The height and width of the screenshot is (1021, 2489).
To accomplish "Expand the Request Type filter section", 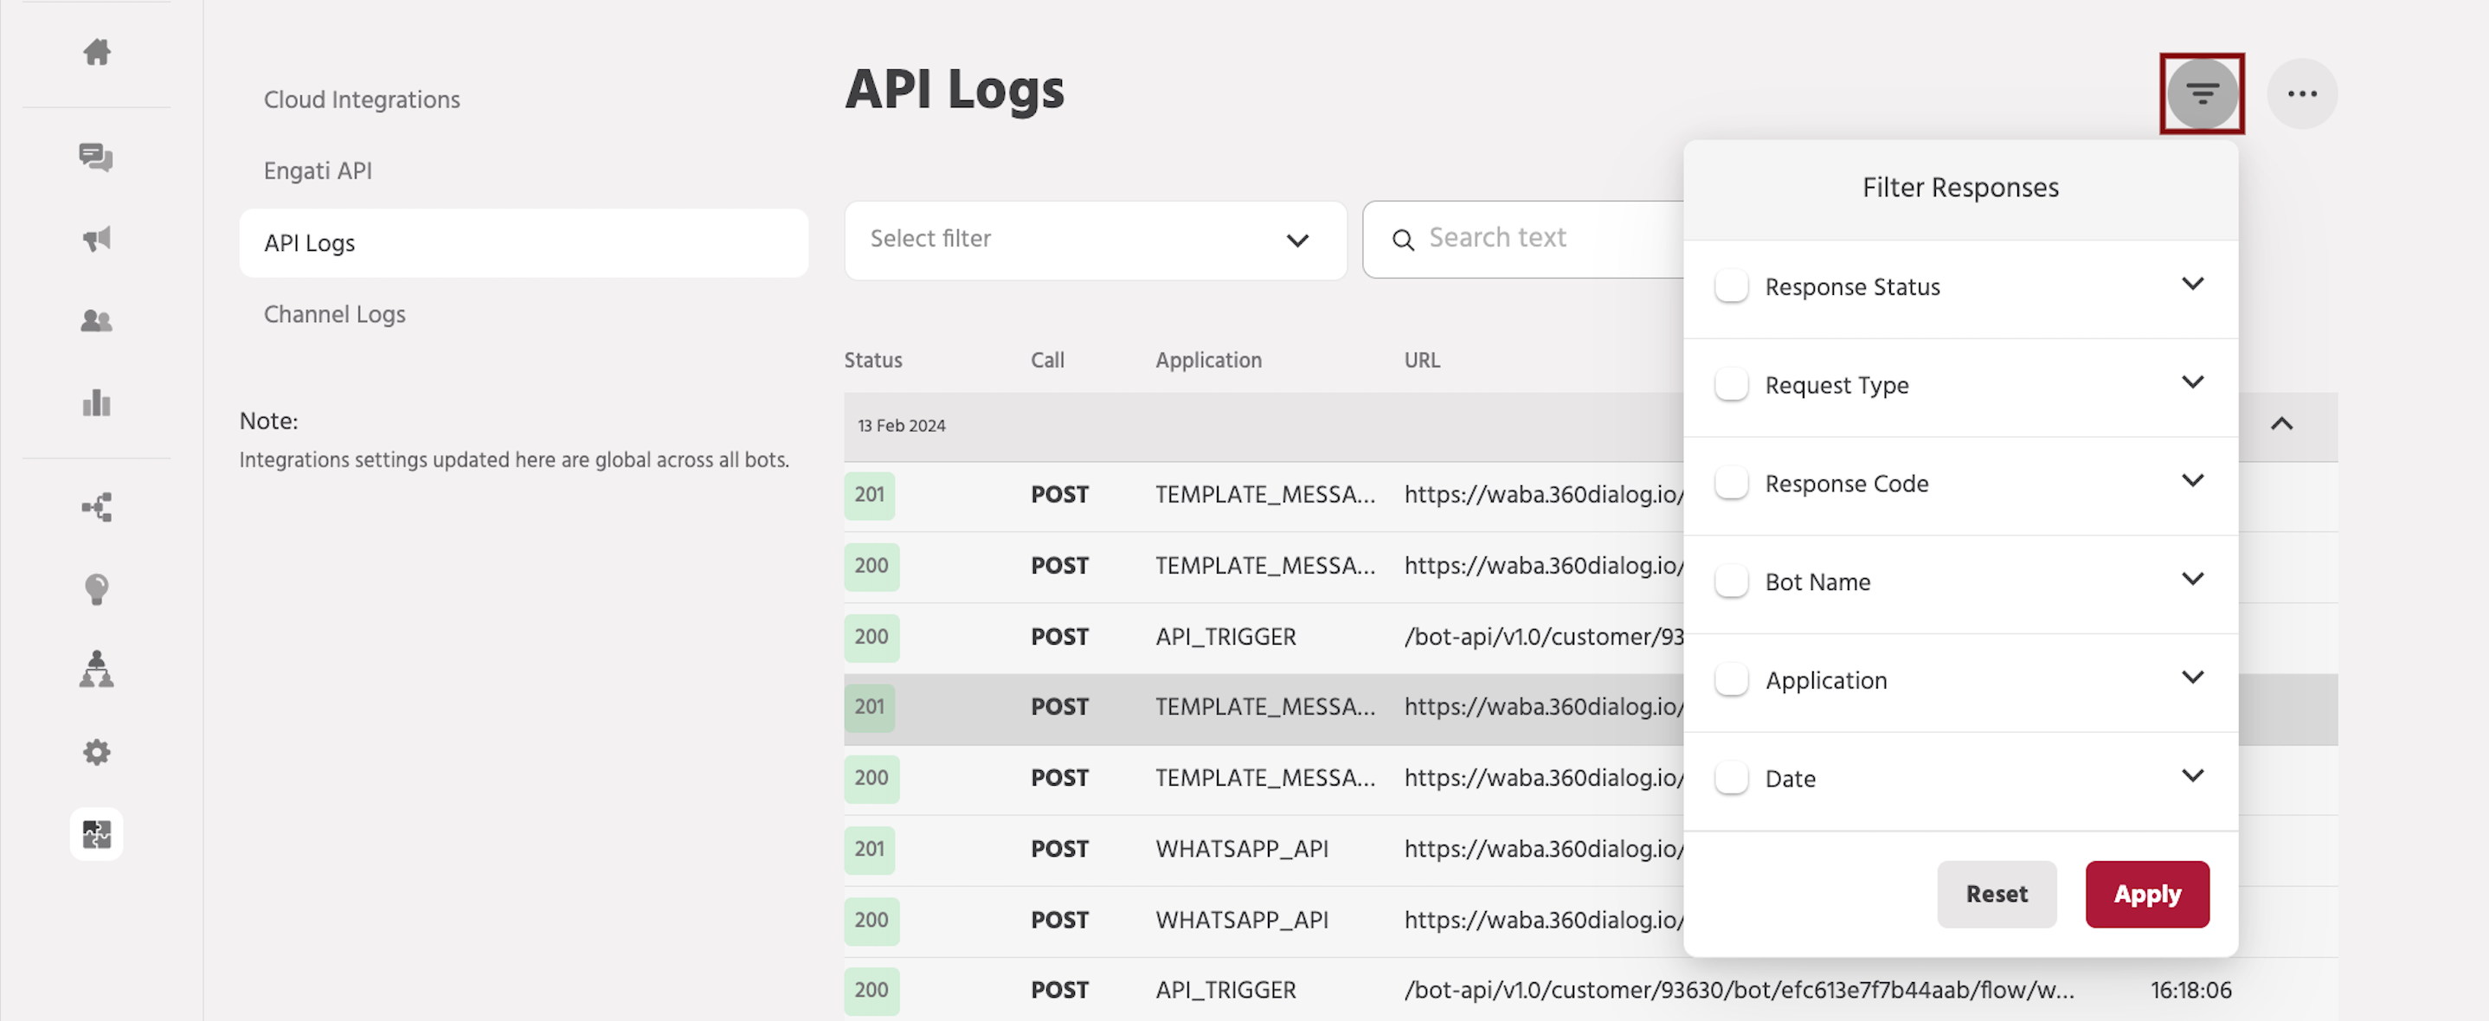I will [2192, 382].
